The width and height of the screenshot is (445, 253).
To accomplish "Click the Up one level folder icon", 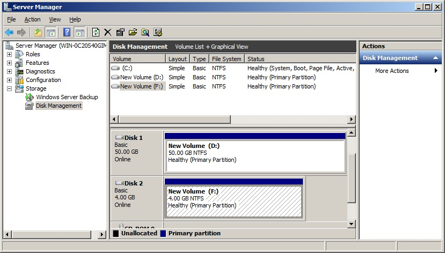I will point(38,32).
